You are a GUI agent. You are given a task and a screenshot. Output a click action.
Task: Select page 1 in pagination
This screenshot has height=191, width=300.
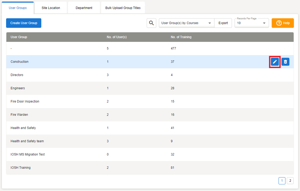click(x=282, y=181)
